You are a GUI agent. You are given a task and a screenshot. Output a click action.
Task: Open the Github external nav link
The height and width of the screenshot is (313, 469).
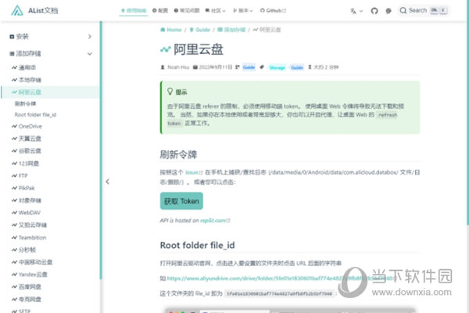273,10
